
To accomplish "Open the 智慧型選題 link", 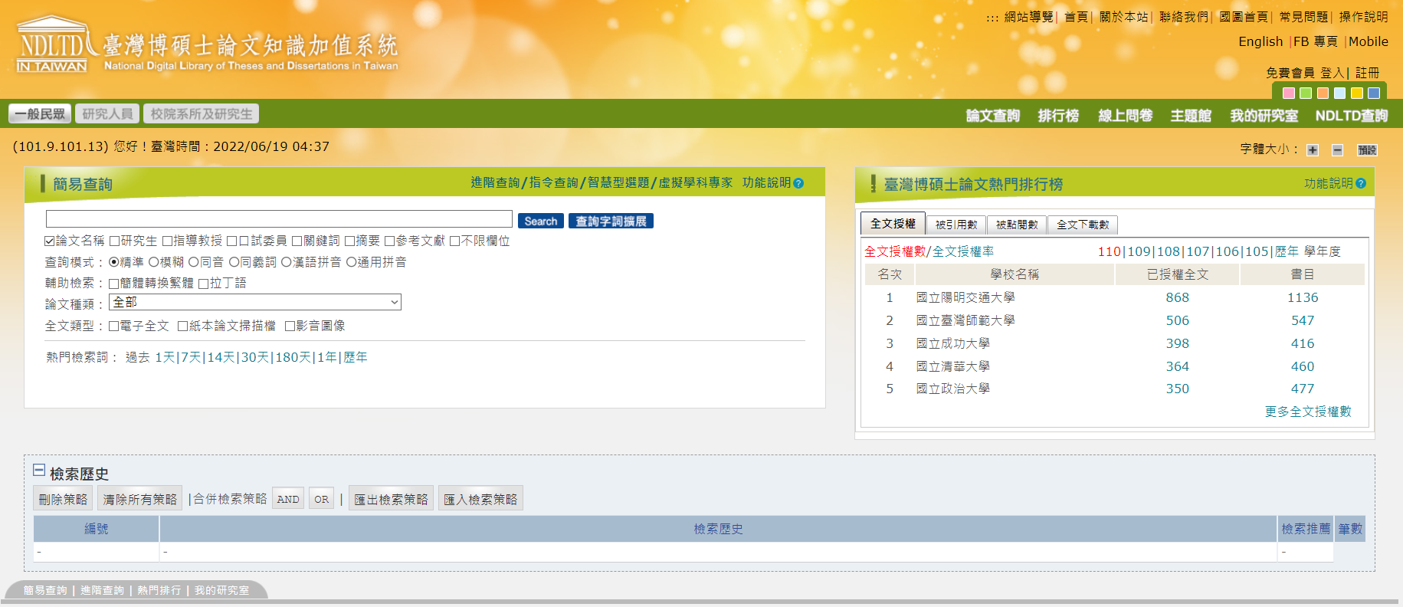I will pos(618,182).
